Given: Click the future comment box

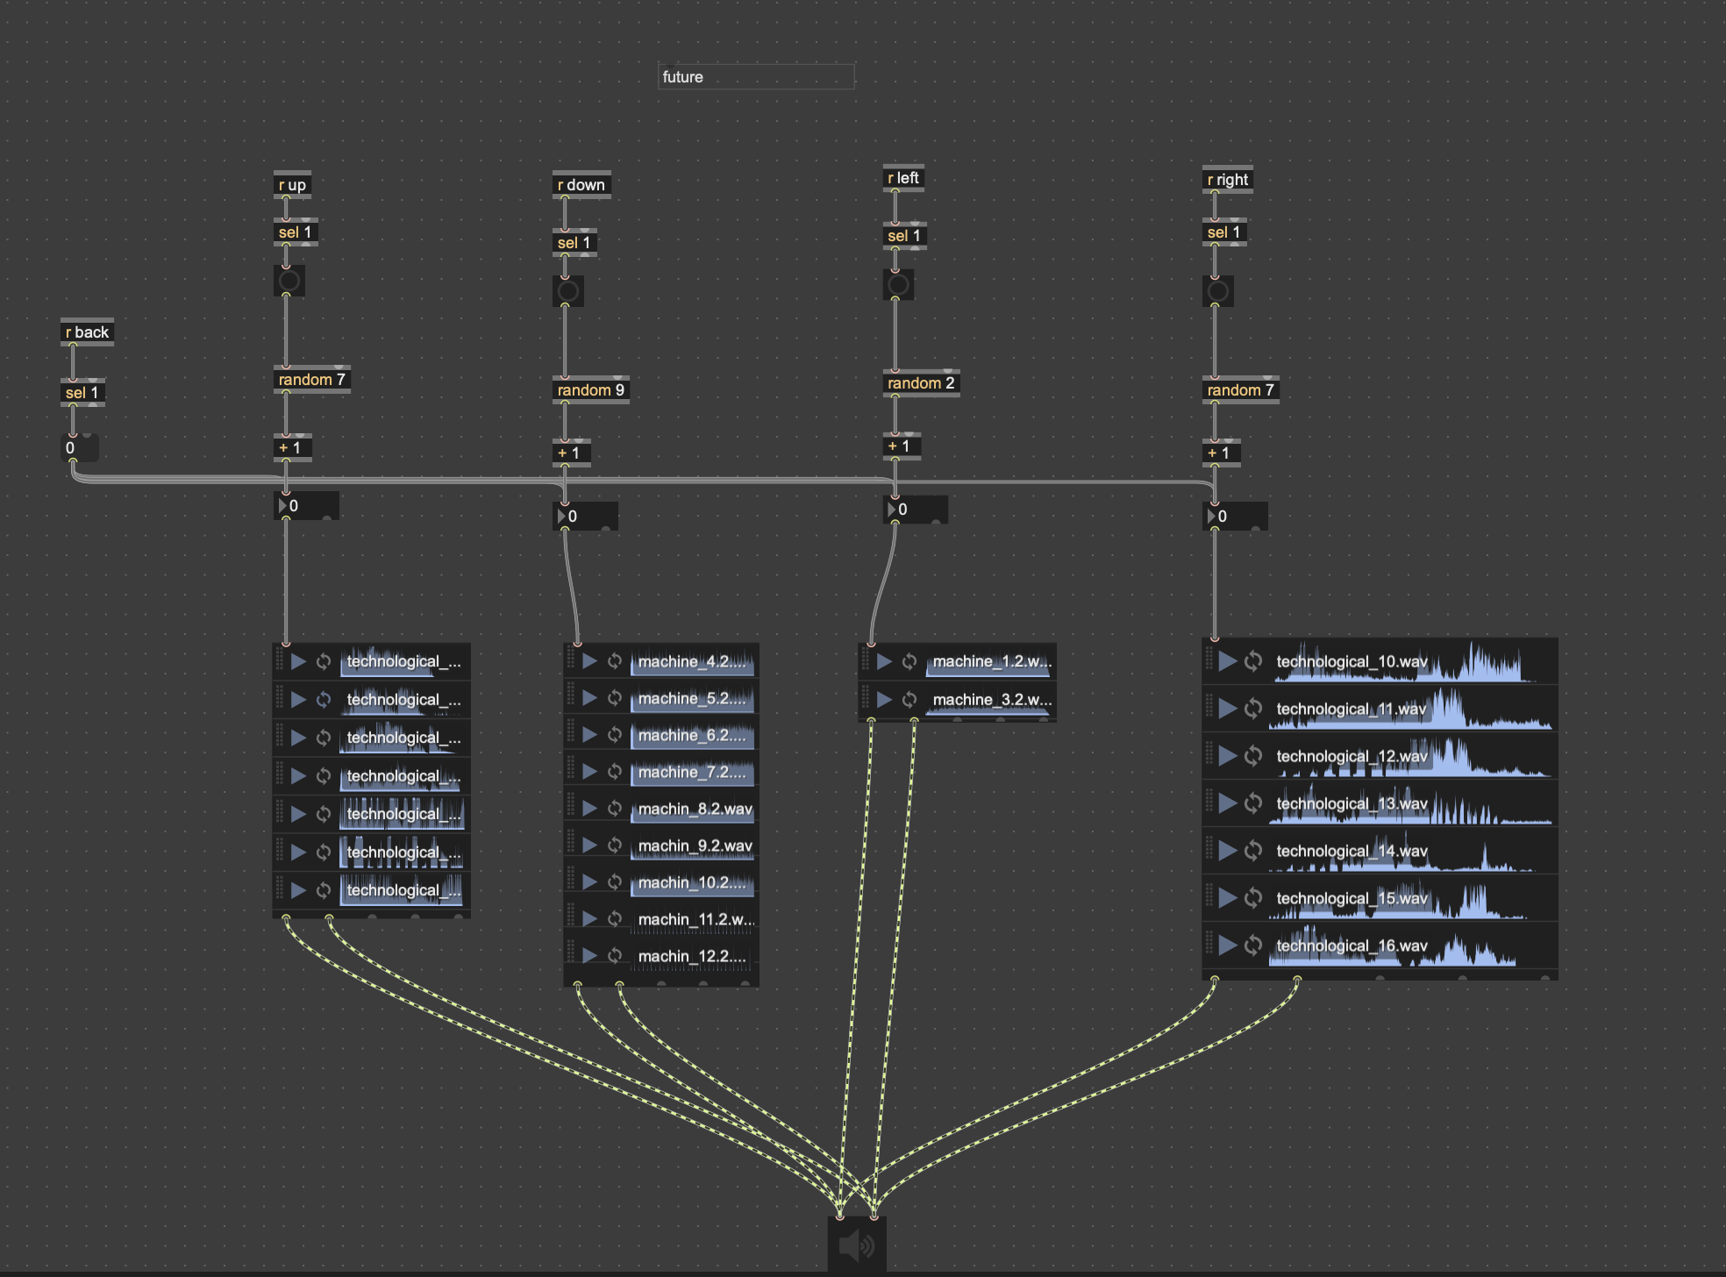Looking at the screenshot, I should click(x=755, y=77).
